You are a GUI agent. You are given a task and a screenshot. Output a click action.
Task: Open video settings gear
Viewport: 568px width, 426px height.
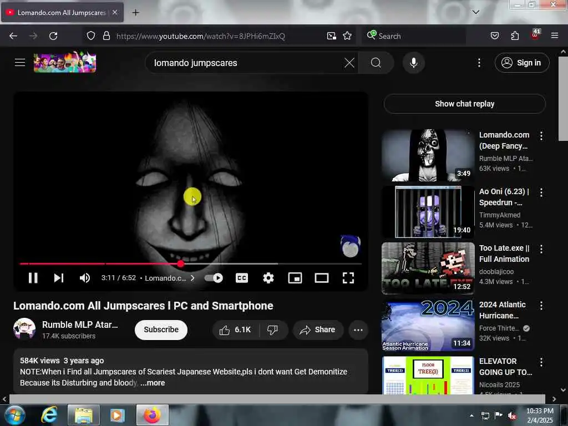point(268,278)
